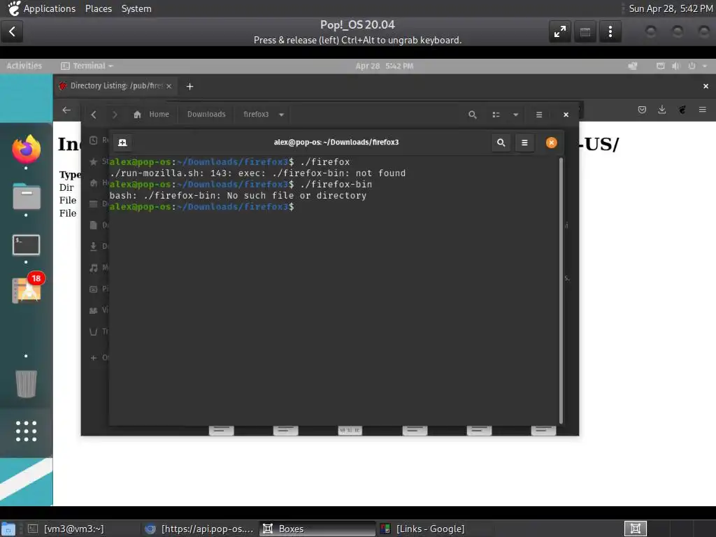This screenshot has height=537, width=716.
Task: Select Downloads in the Files path bar
Action: 206,114
